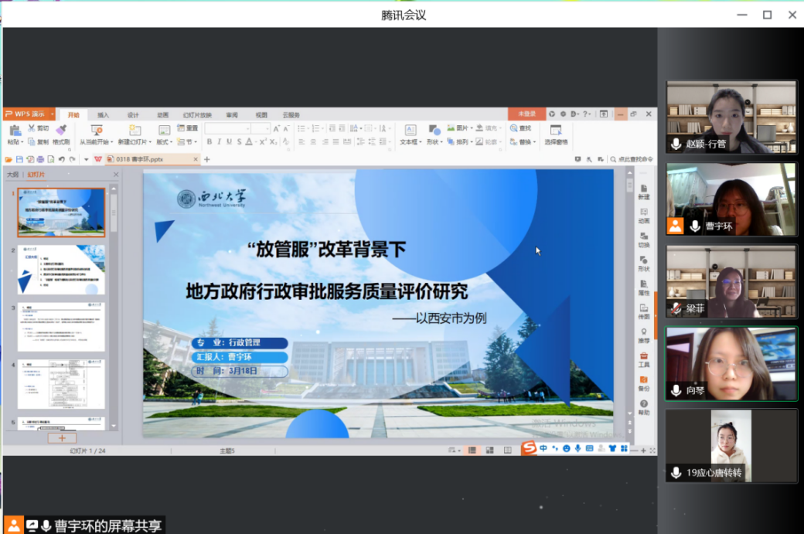
Task: Toggle bold formatting (B)
Action: click(209, 142)
